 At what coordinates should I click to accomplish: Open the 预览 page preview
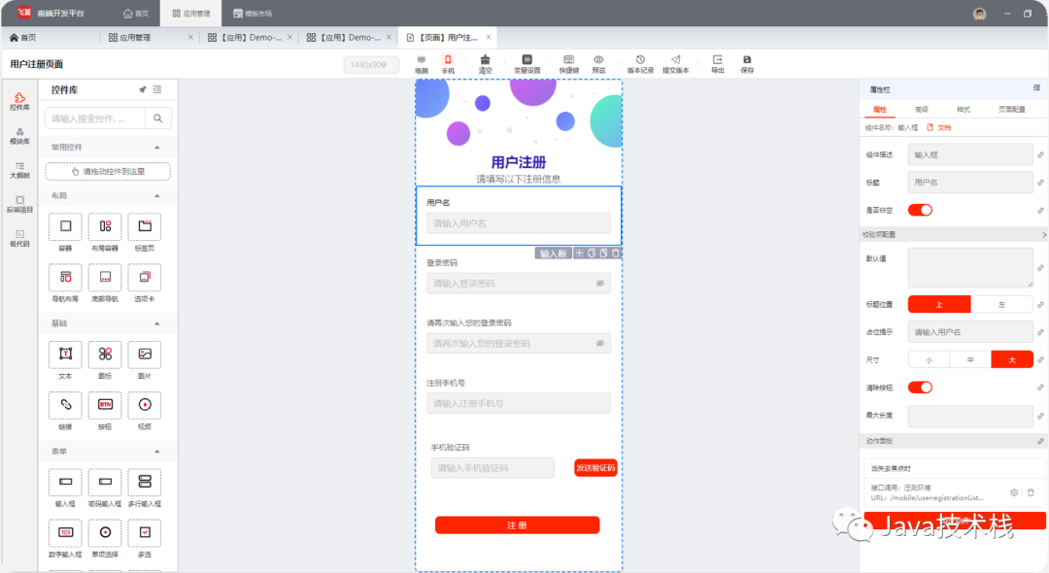597,64
